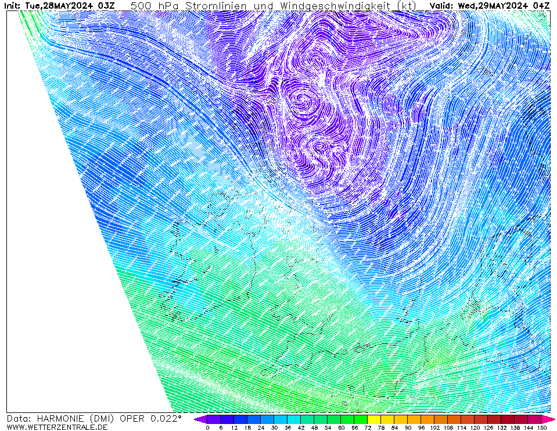Click the '72' legend scale label
Image resolution: width=557 pixels, height=431 pixels.
368,428
